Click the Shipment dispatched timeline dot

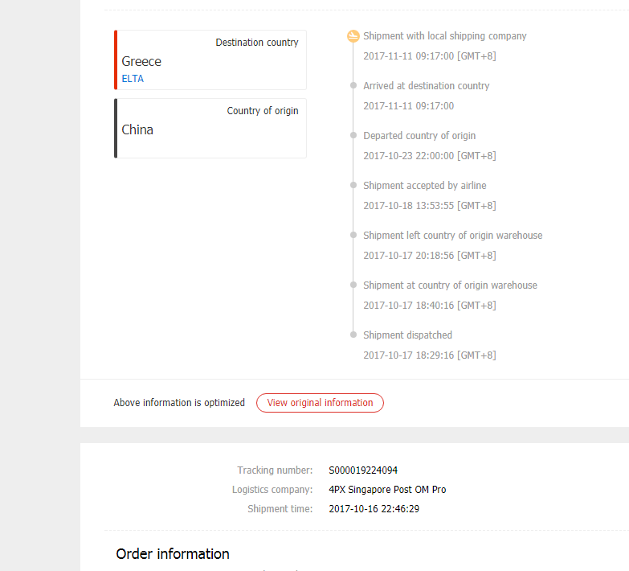353,335
